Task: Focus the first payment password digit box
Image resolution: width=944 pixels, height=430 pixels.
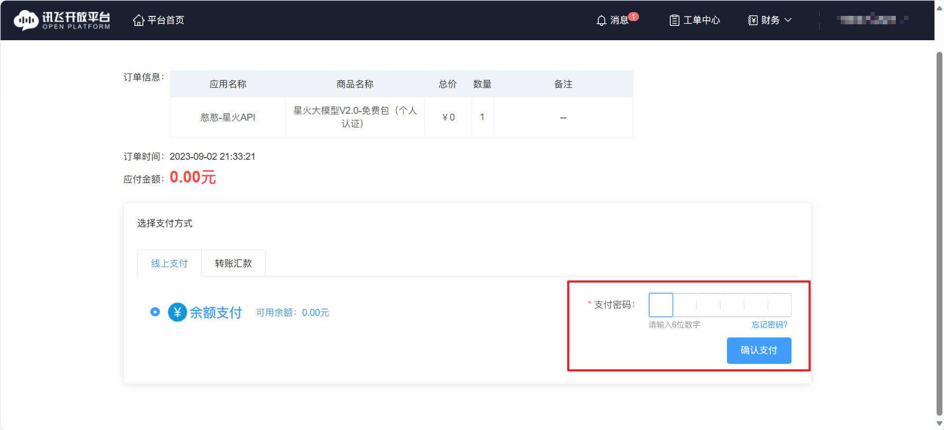Action: tap(661, 305)
